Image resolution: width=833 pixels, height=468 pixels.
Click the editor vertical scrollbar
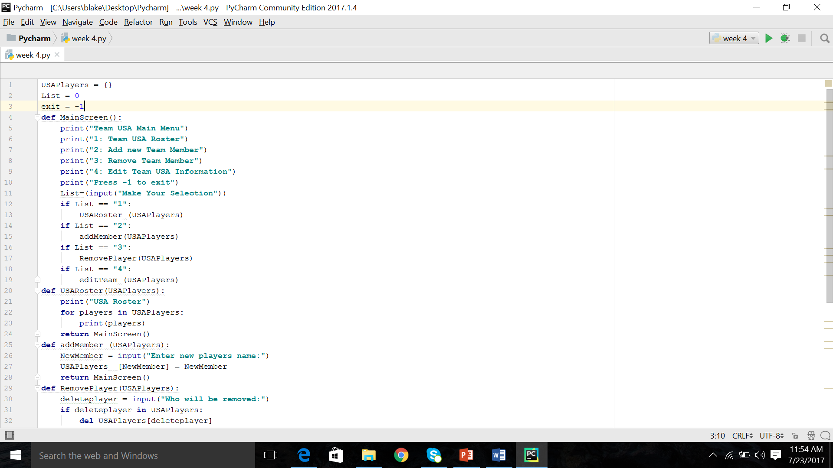829,195
